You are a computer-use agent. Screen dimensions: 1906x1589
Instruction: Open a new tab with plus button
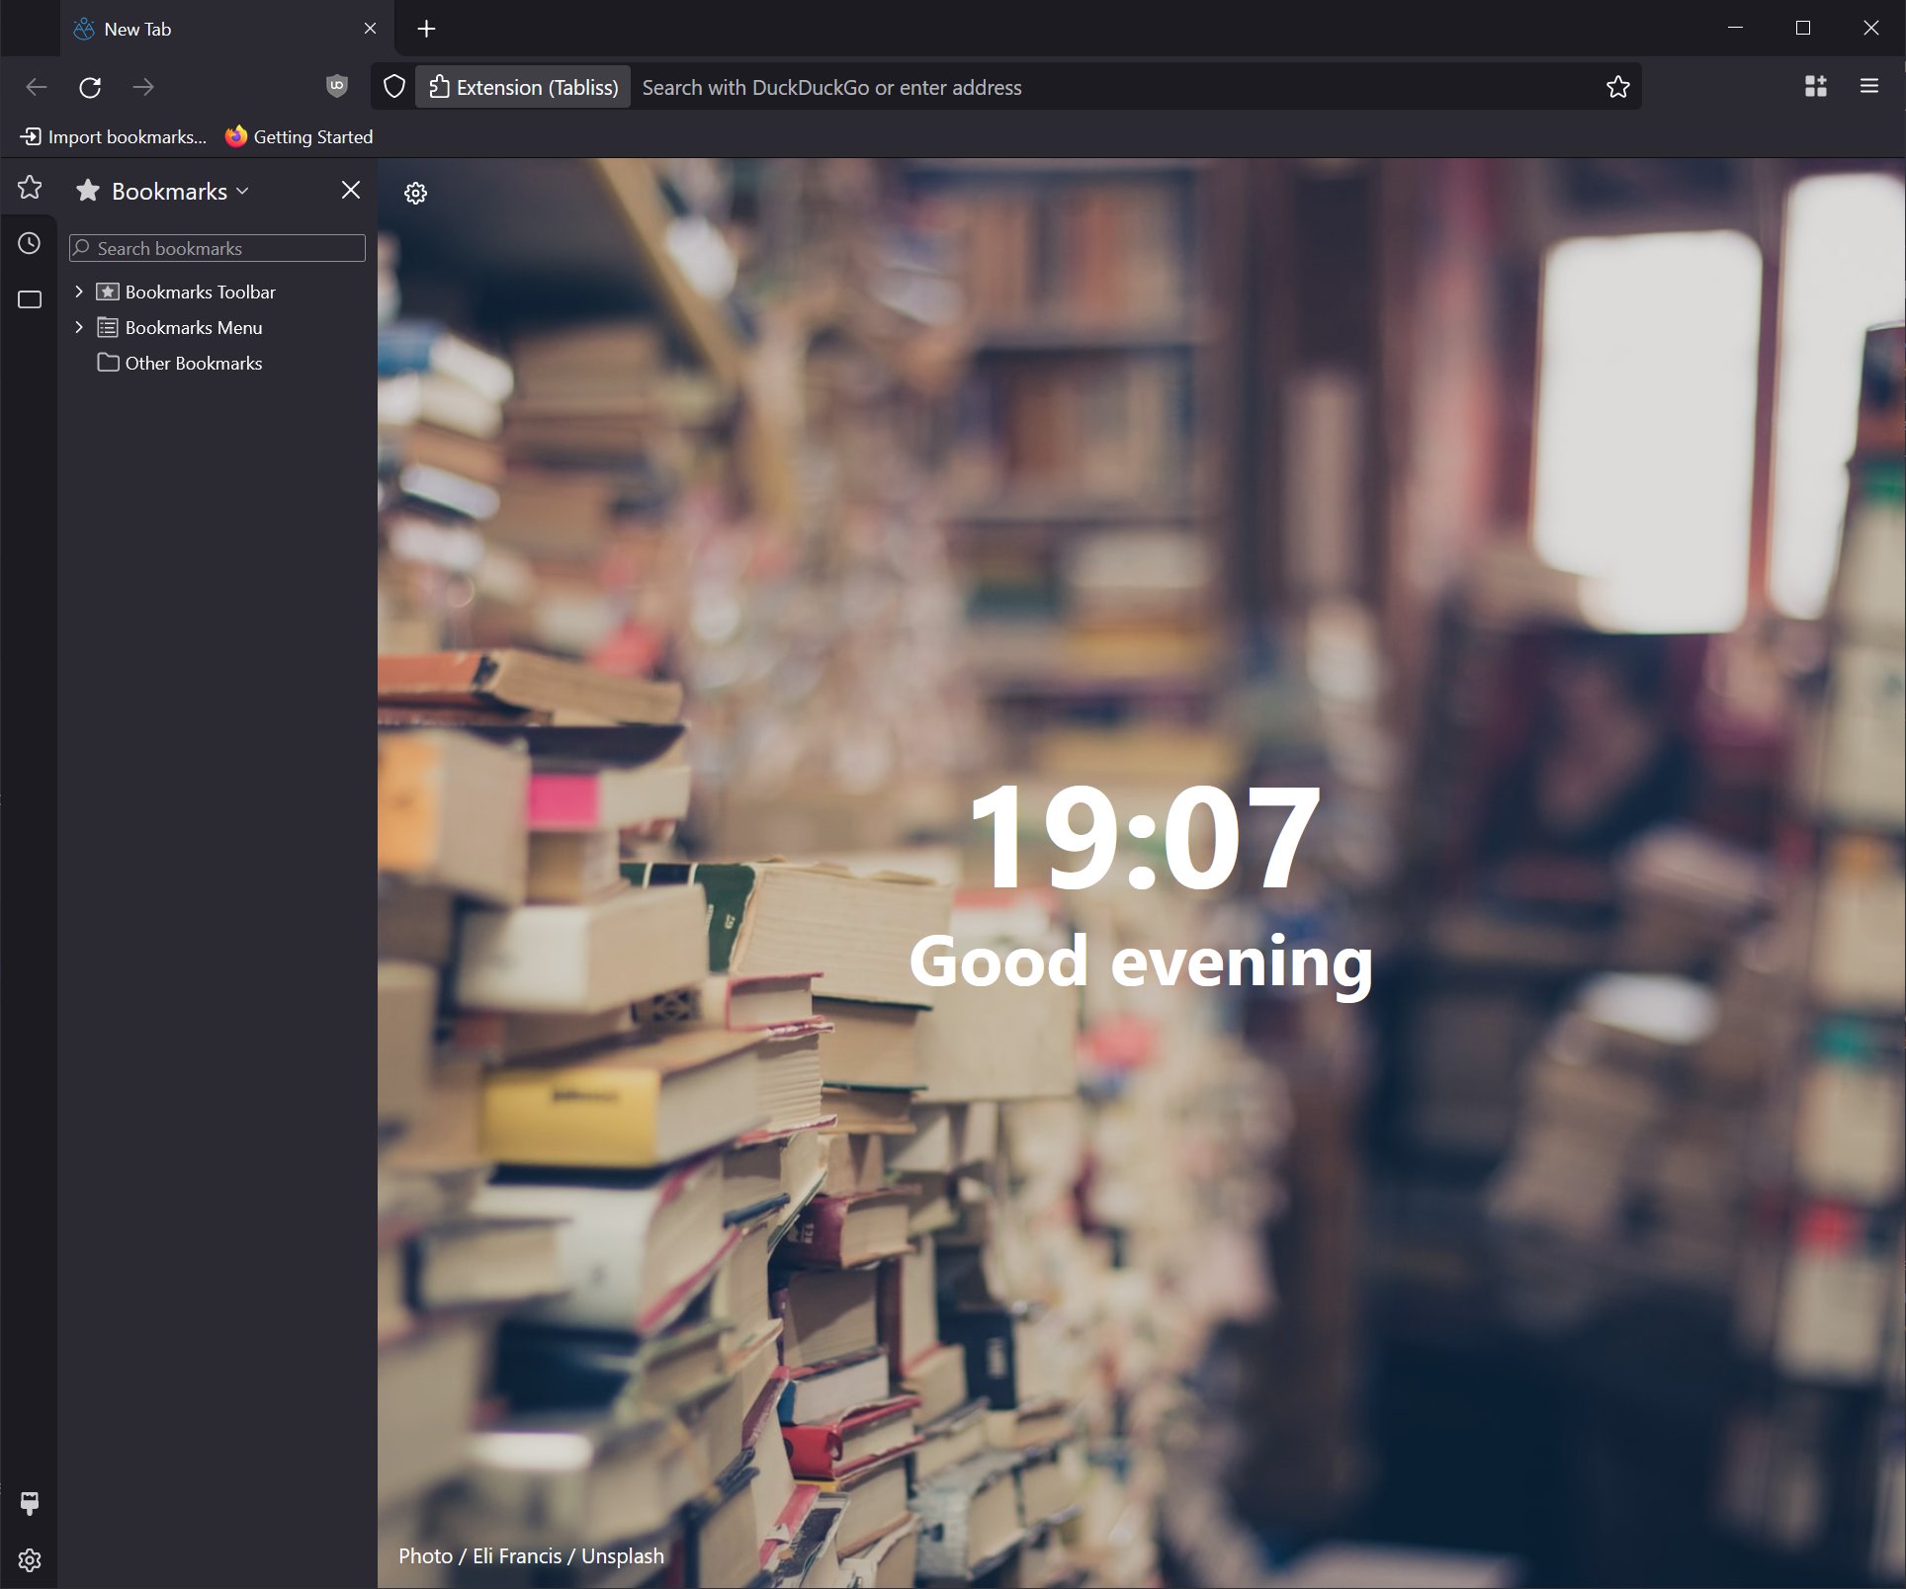coord(426,29)
